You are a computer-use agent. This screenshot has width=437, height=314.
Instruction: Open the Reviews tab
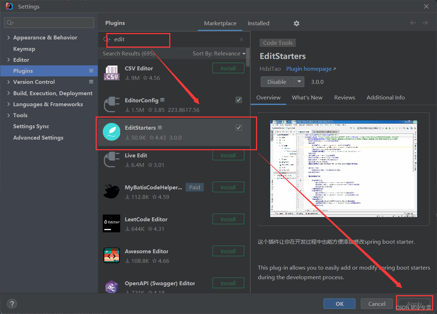click(345, 98)
